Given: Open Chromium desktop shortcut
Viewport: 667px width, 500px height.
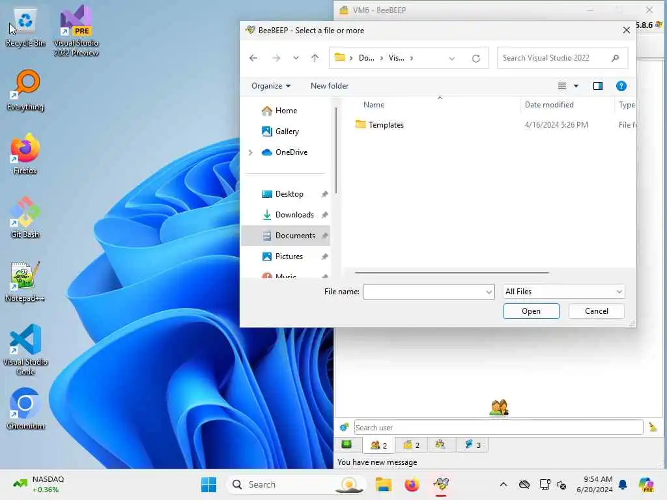Looking at the screenshot, I should coord(25,409).
